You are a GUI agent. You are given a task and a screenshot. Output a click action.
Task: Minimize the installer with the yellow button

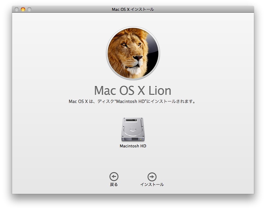(23, 9)
